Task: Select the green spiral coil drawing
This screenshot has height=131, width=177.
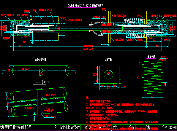Action: point(152,78)
